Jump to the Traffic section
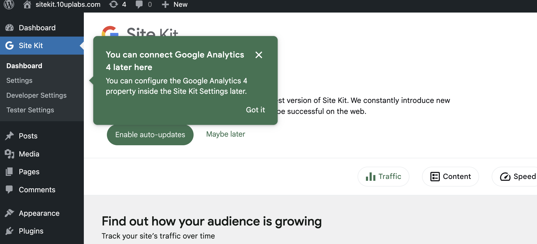The height and width of the screenshot is (244, 537). point(383,177)
